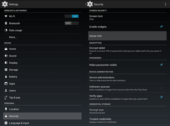170x126 pixels.
Task: Open the three-dot overflow menu
Action: click(x=165, y=4)
